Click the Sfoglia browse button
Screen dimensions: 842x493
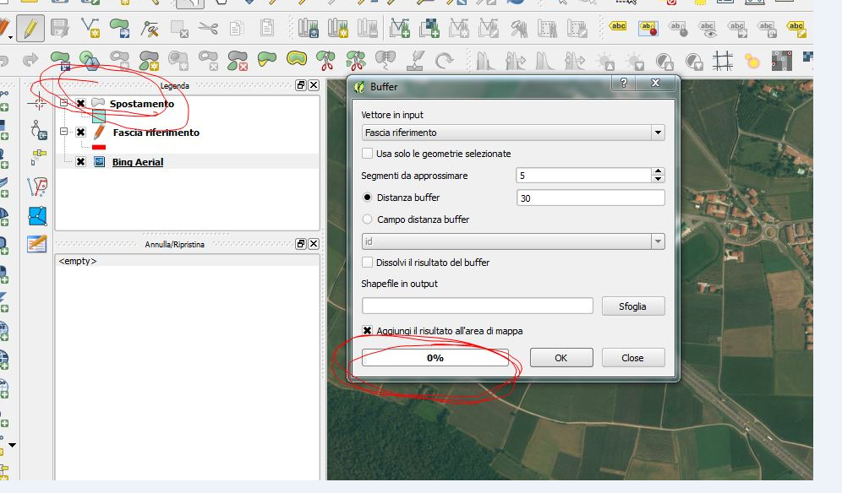pos(633,306)
